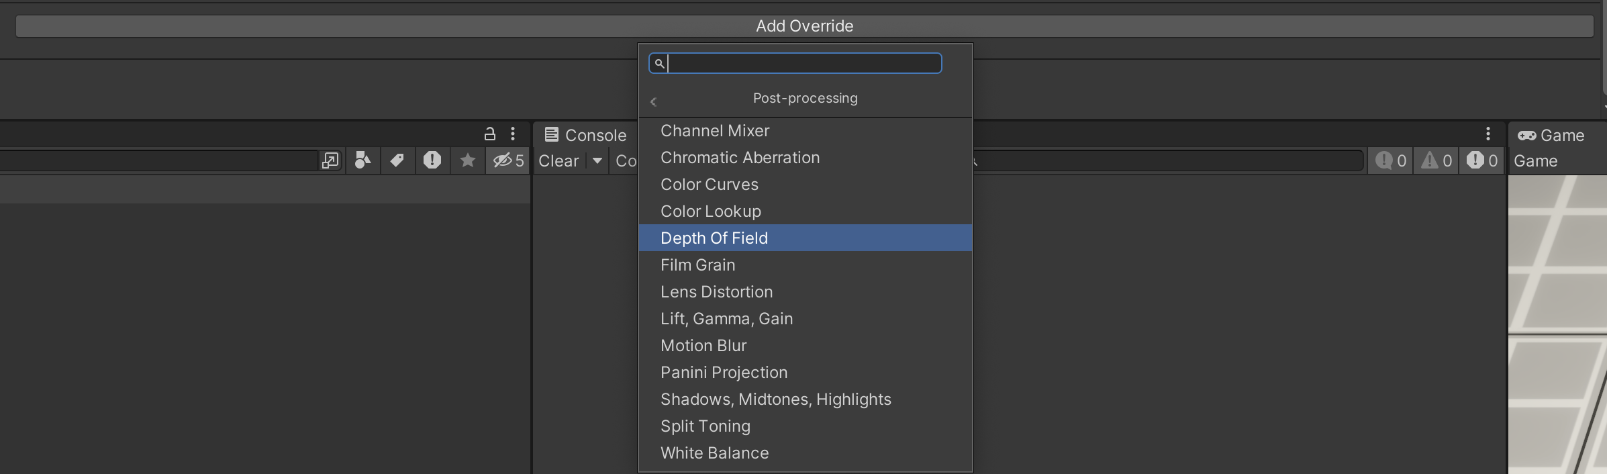Open the Console panel three-dot menu
This screenshot has width=1607, height=474.
tap(1488, 134)
